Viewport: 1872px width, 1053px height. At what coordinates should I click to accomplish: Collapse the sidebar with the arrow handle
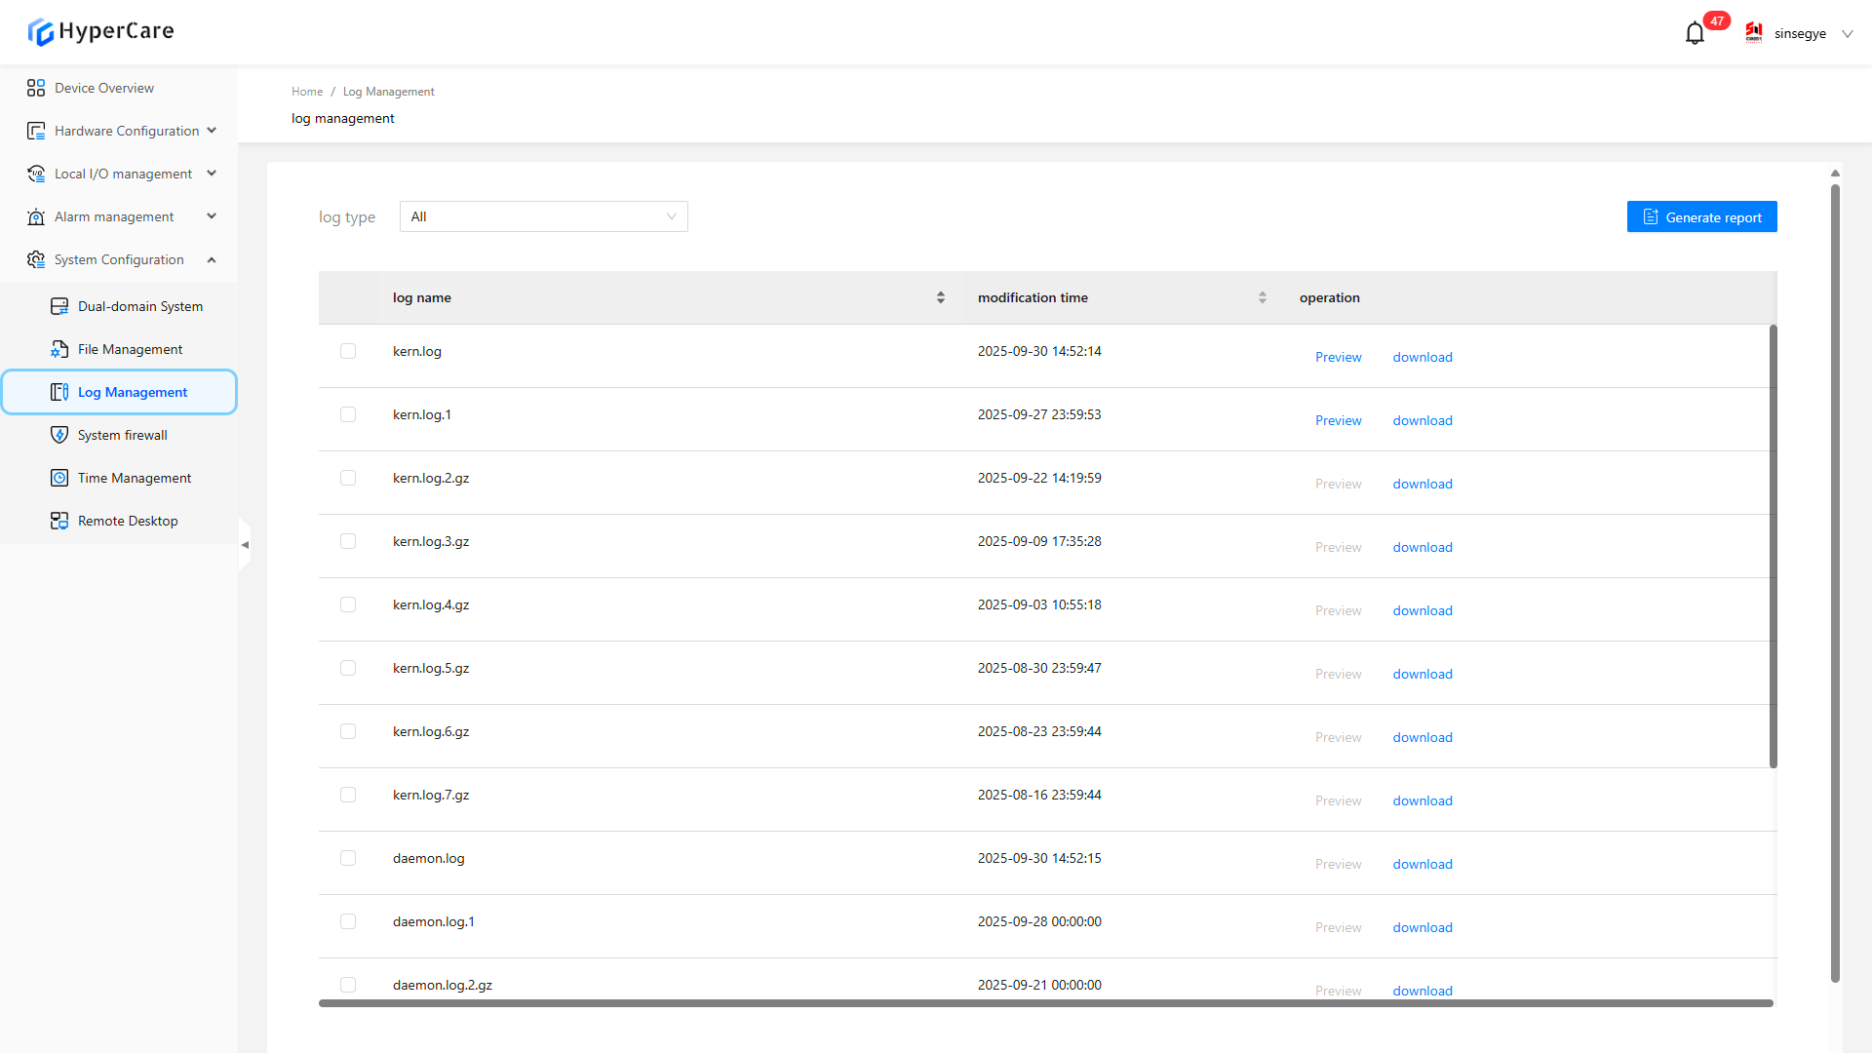point(245,545)
